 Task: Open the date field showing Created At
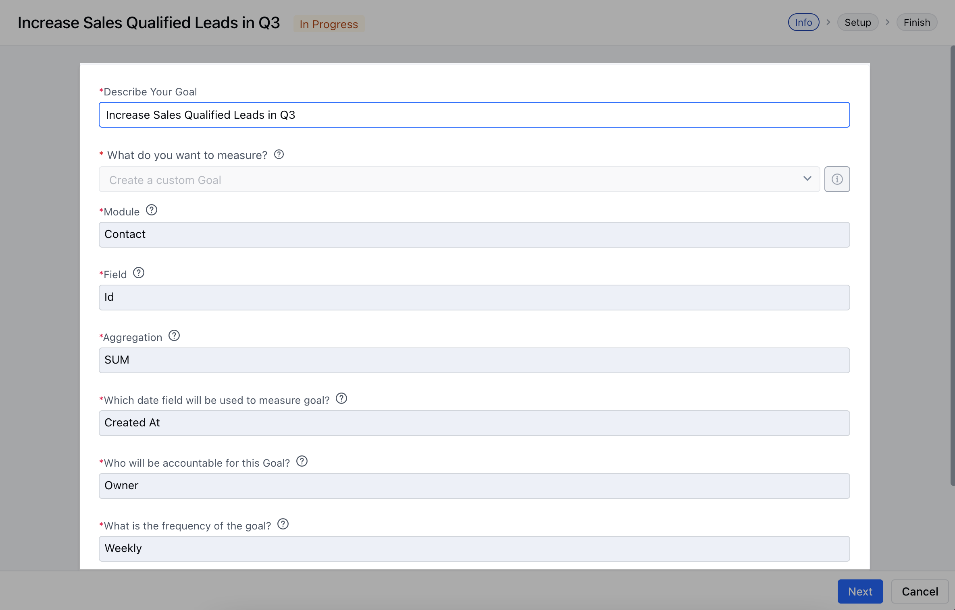coord(474,423)
